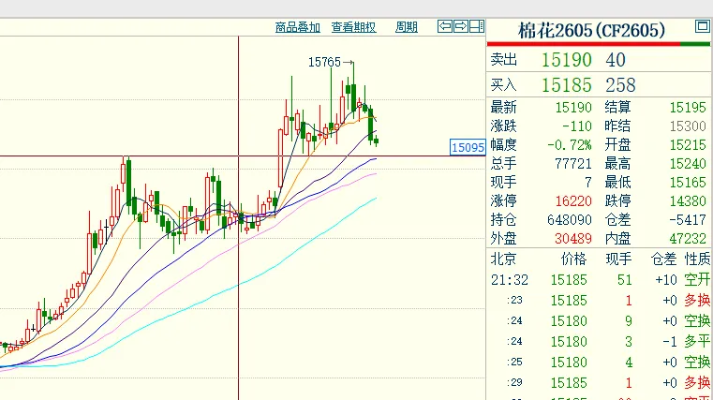The image size is (713, 400).
Task: Open the 周期 period link
Action: [406, 27]
